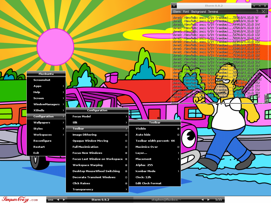Open the XShells submenu
271x203 pixels.
46,110
